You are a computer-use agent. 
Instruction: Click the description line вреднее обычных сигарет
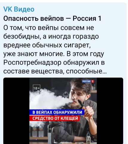(x=47, y=45)
